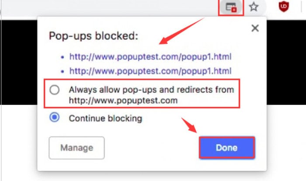Bookmark this page with the star icon
The width and height of the screenshot is (306, 181).
click(254, 7)
